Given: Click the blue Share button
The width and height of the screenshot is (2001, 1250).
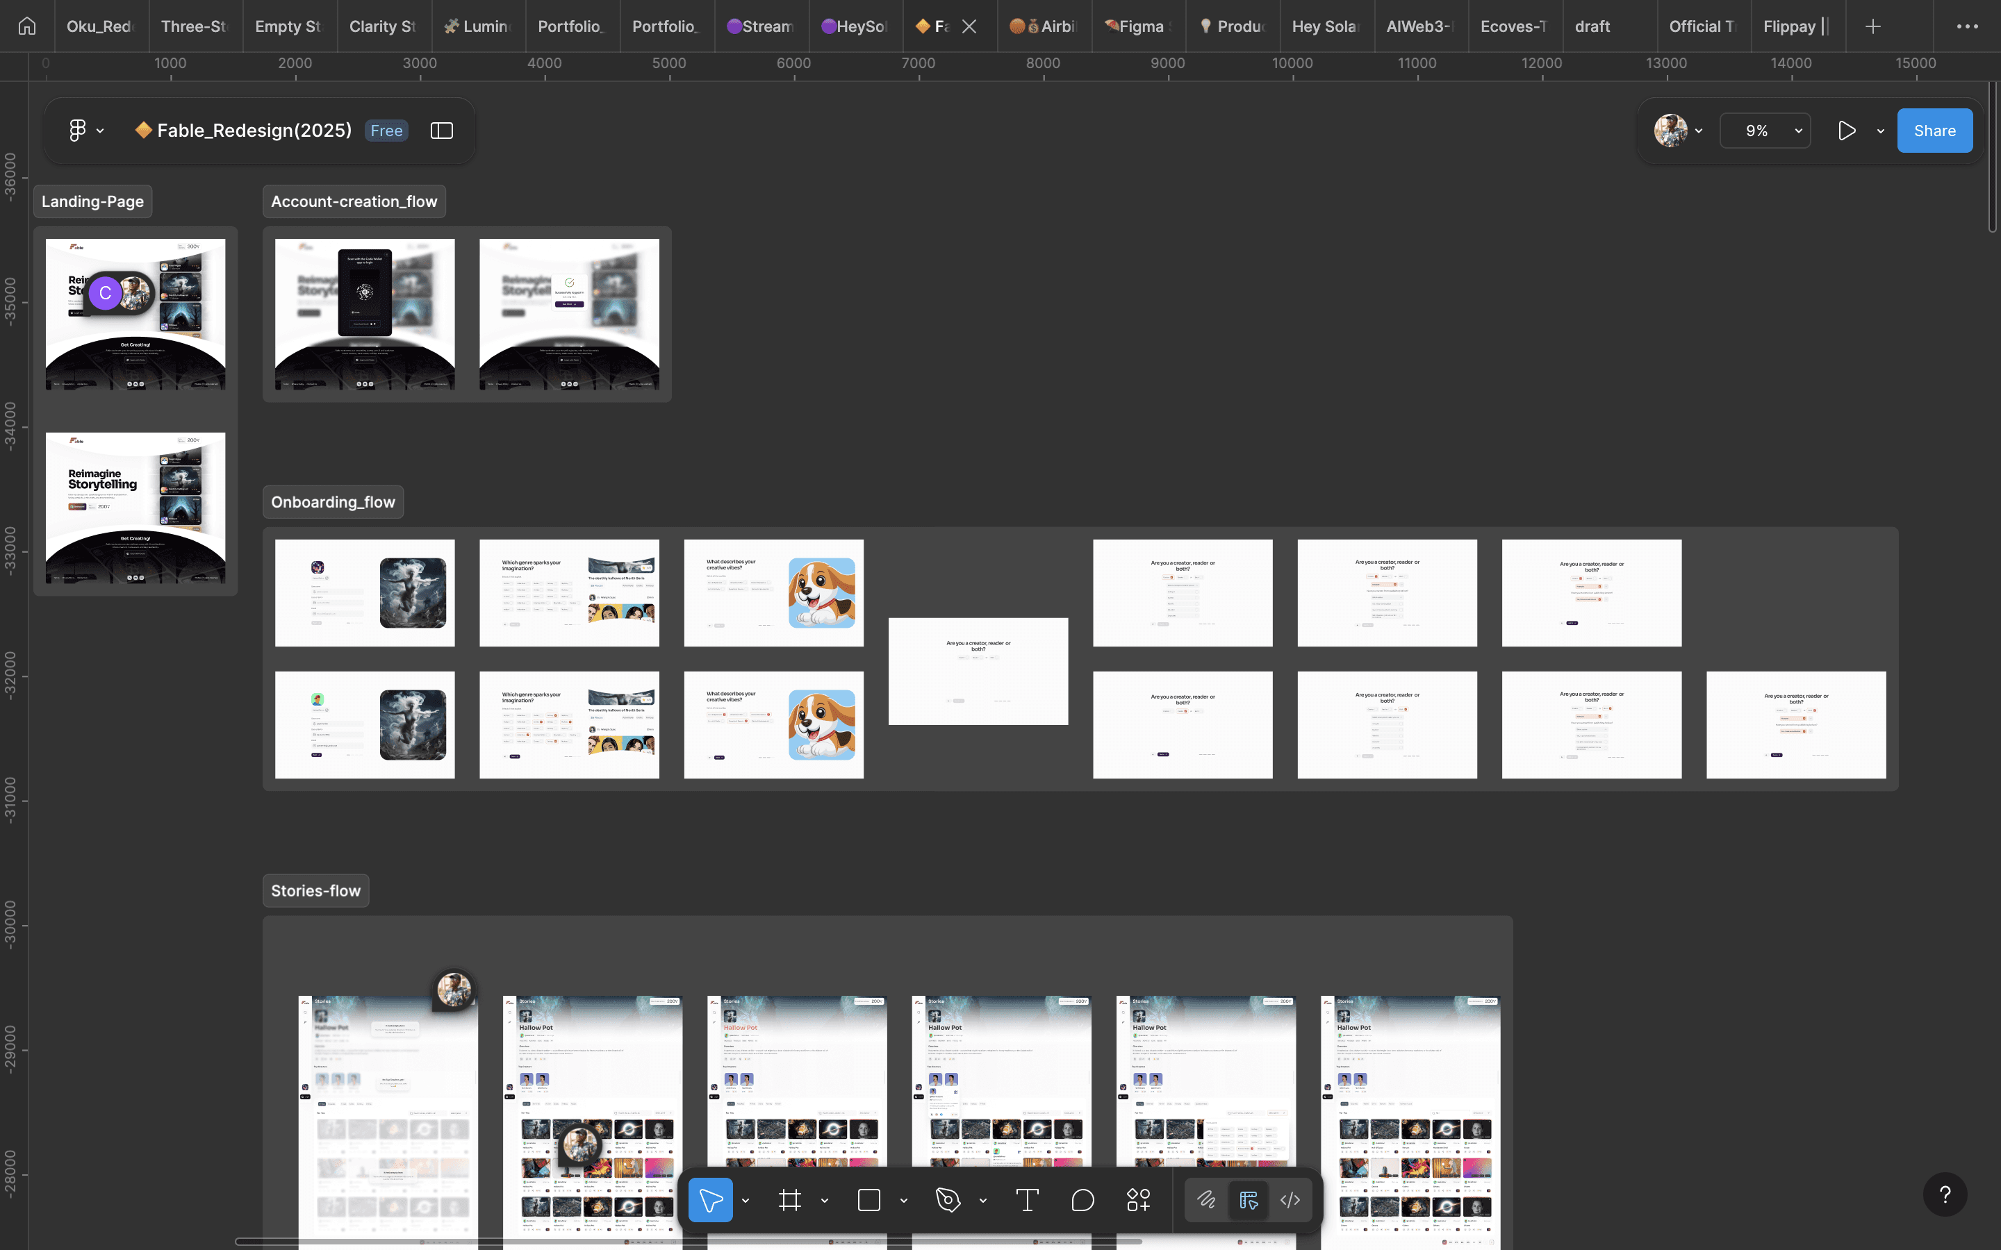Looking at the screenshot, I should pos(1934,131).
